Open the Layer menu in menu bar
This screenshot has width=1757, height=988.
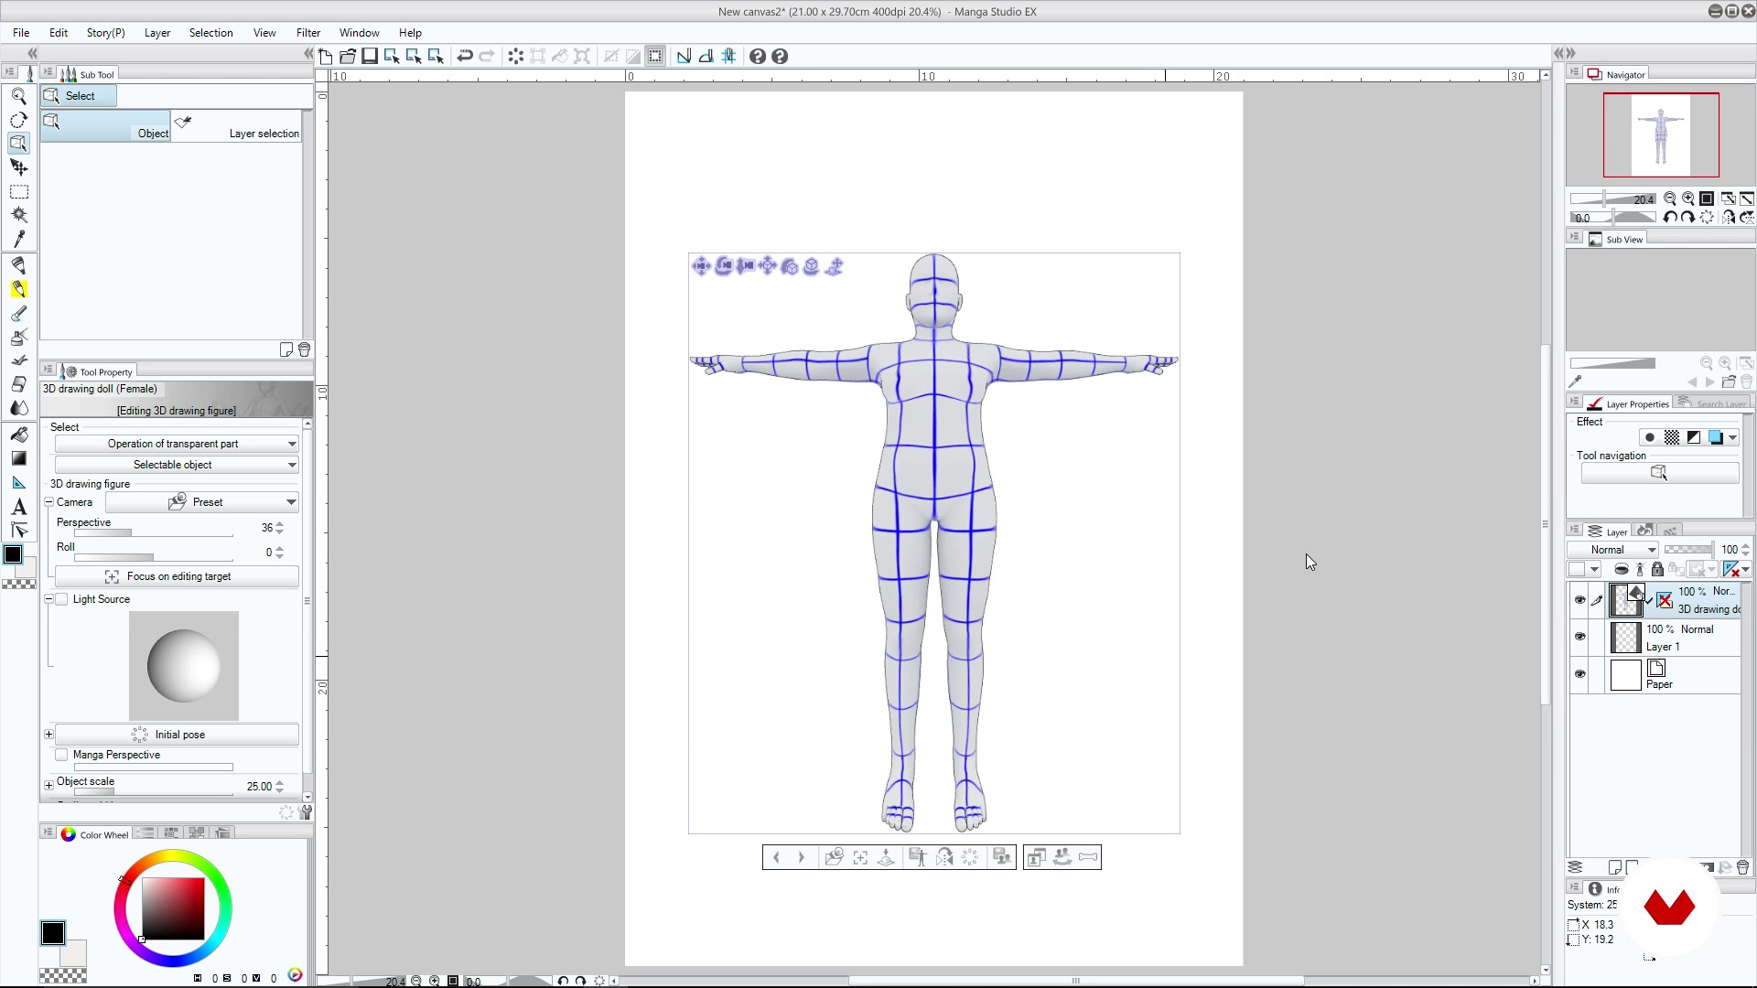tap(156, 33)
